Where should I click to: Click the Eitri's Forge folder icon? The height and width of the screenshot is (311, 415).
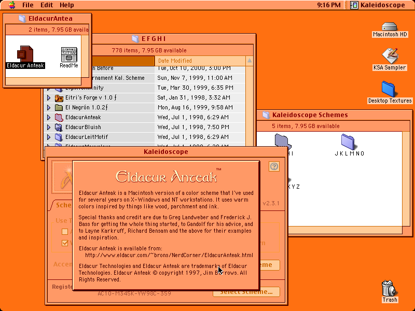59,98
